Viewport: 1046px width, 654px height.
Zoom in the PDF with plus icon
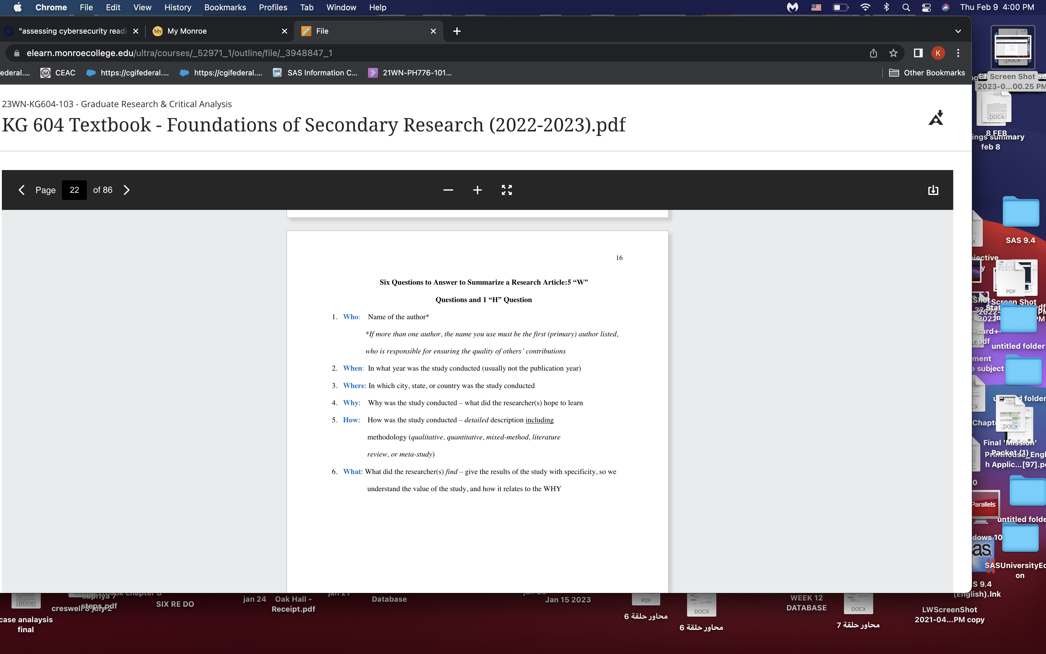[477, 190]
